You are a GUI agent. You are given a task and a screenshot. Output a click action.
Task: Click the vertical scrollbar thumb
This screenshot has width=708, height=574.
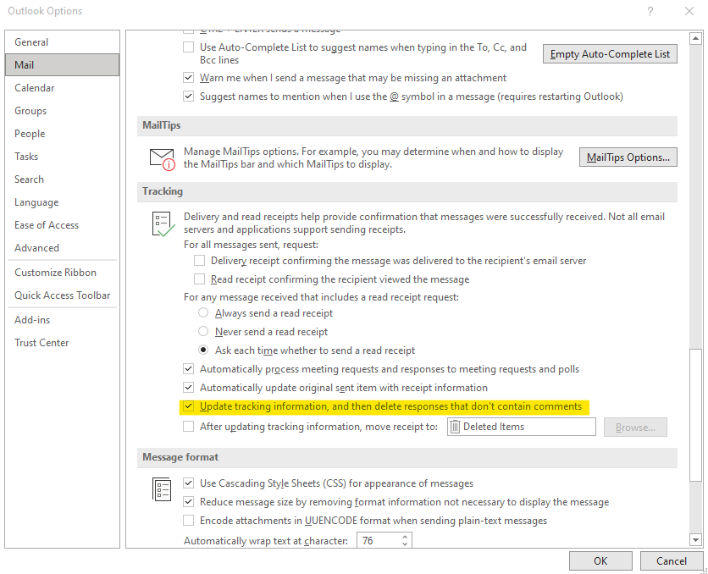(695, 416)
